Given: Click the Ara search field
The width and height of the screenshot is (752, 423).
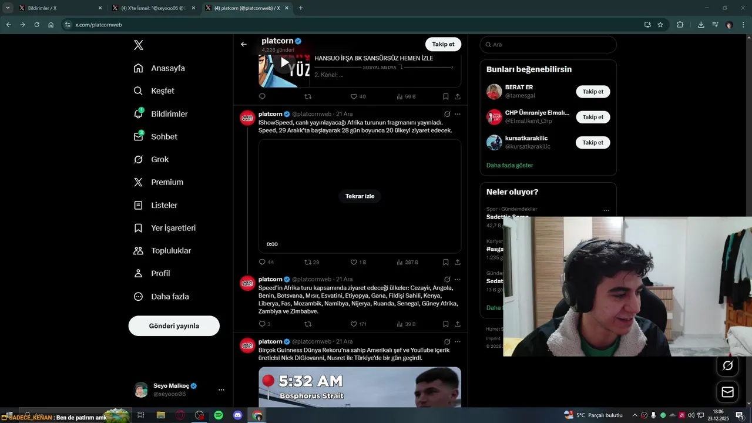Looking at the screenshot, I should pyautogui.click(x=548, y=45).
